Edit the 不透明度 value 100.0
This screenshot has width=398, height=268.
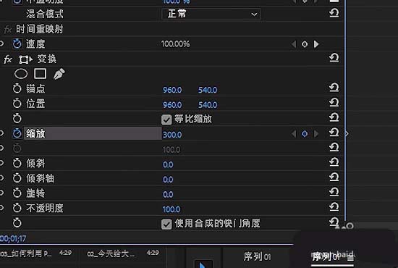(172, 209)
